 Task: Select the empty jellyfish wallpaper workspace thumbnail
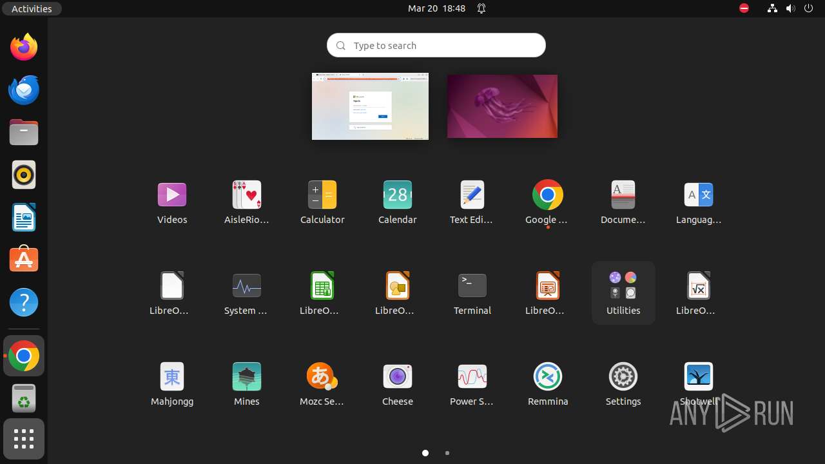(502, 106)
